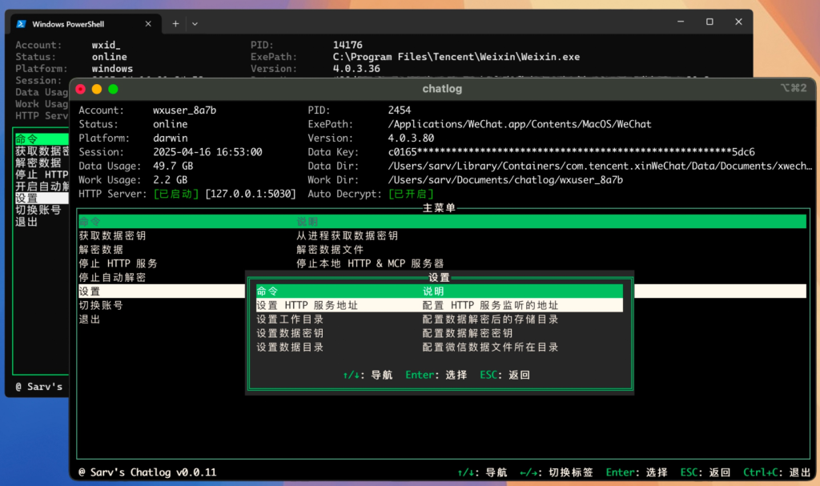Click the settings popup 设置 title
Viewport: 820px width, 486px height.
[x=440, y=278]
